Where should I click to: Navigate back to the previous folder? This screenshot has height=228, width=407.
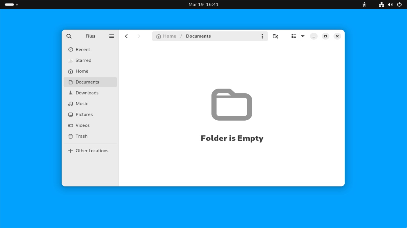(126, 36)
